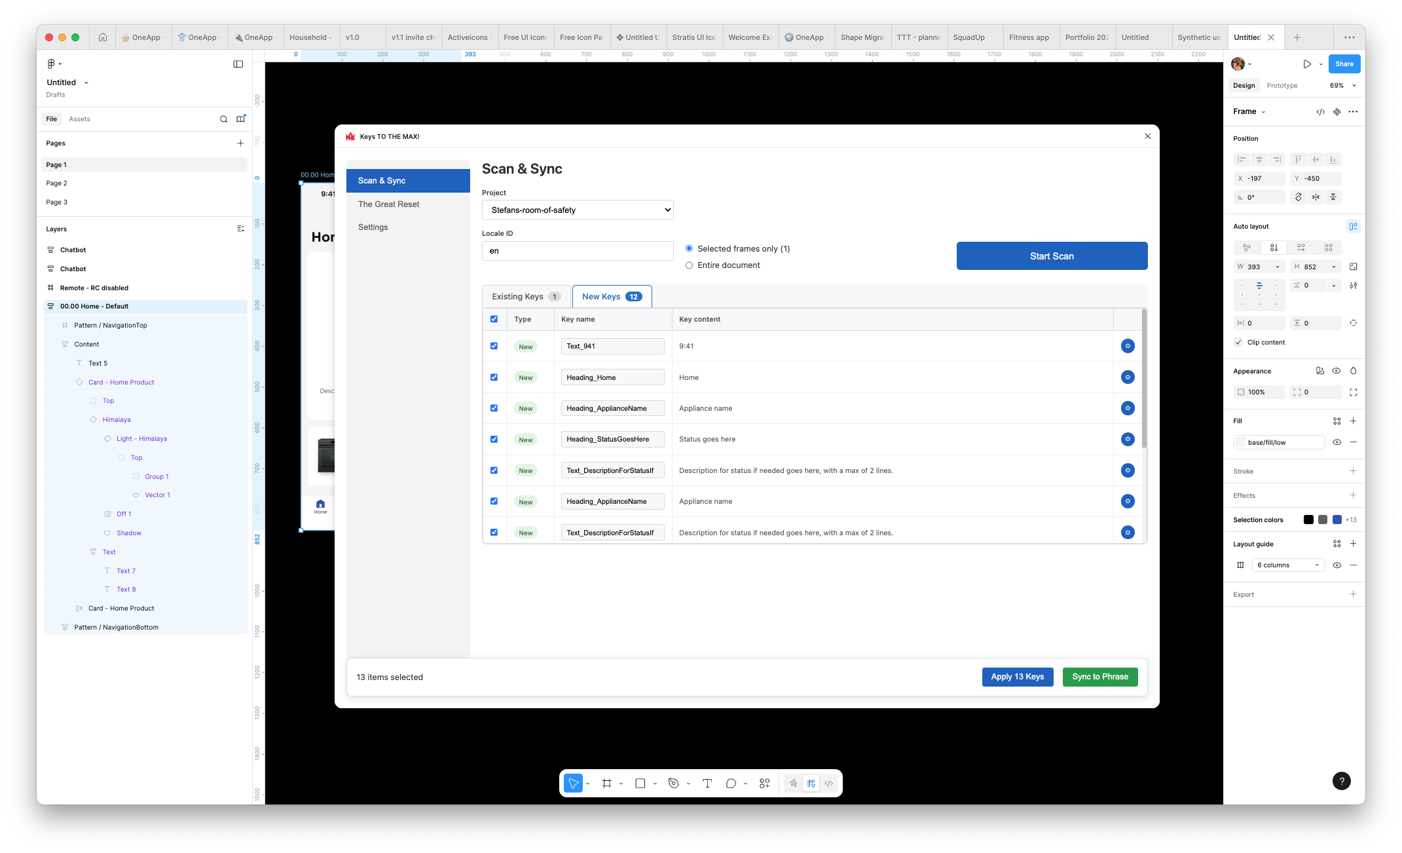Viewport: 1402px width, 853px height.
Task: Open the 6 columns layout guide dropdown
Action: pos(1287,565)
